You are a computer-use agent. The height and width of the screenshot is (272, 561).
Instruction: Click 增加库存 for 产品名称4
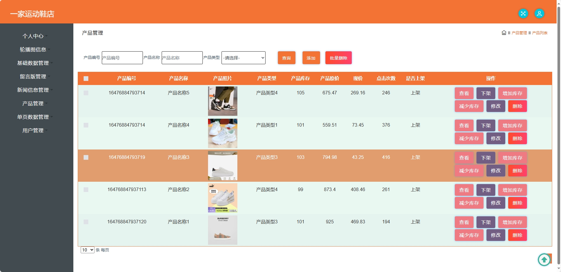coord(512,125)
